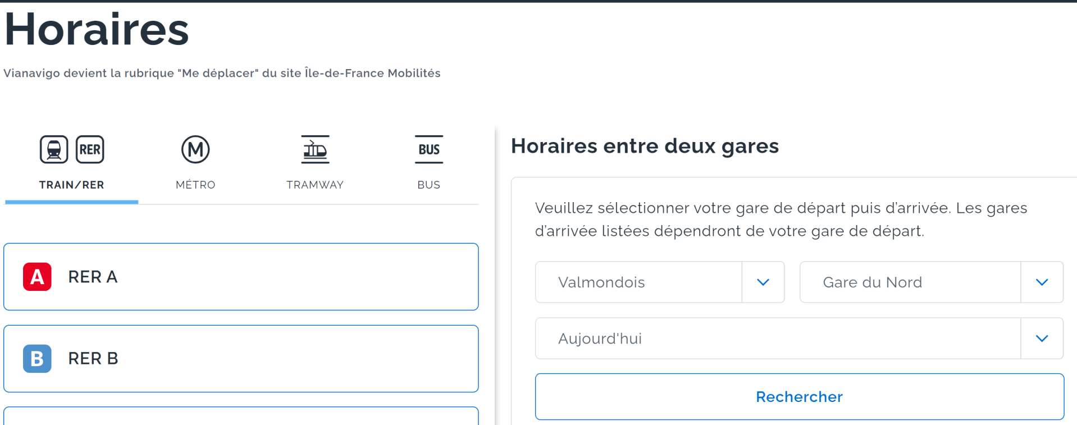Open the BUS tab label
1077x425 pixels.
(x=429, y=185)
